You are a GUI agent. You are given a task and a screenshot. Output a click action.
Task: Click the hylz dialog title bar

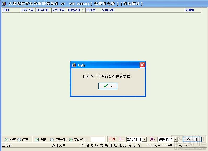coord(108,65)
